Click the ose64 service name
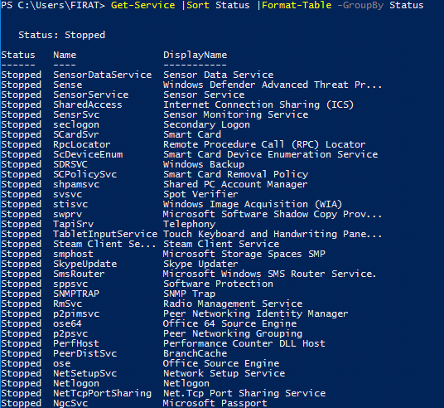The image size is (444, 408). tap(67, 323)
